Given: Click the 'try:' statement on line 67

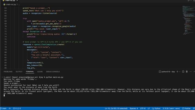Looking at the screenshot, I should [25, 18].
